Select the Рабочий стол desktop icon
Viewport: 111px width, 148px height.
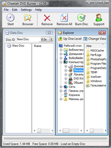61,46
